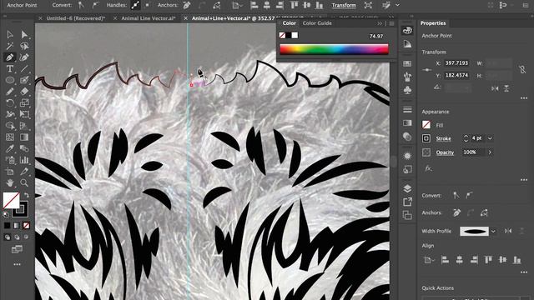Set color mode to Gradient
Viewport: 534px width, 300px height.
pyautogui.click(x=17, y=226)
